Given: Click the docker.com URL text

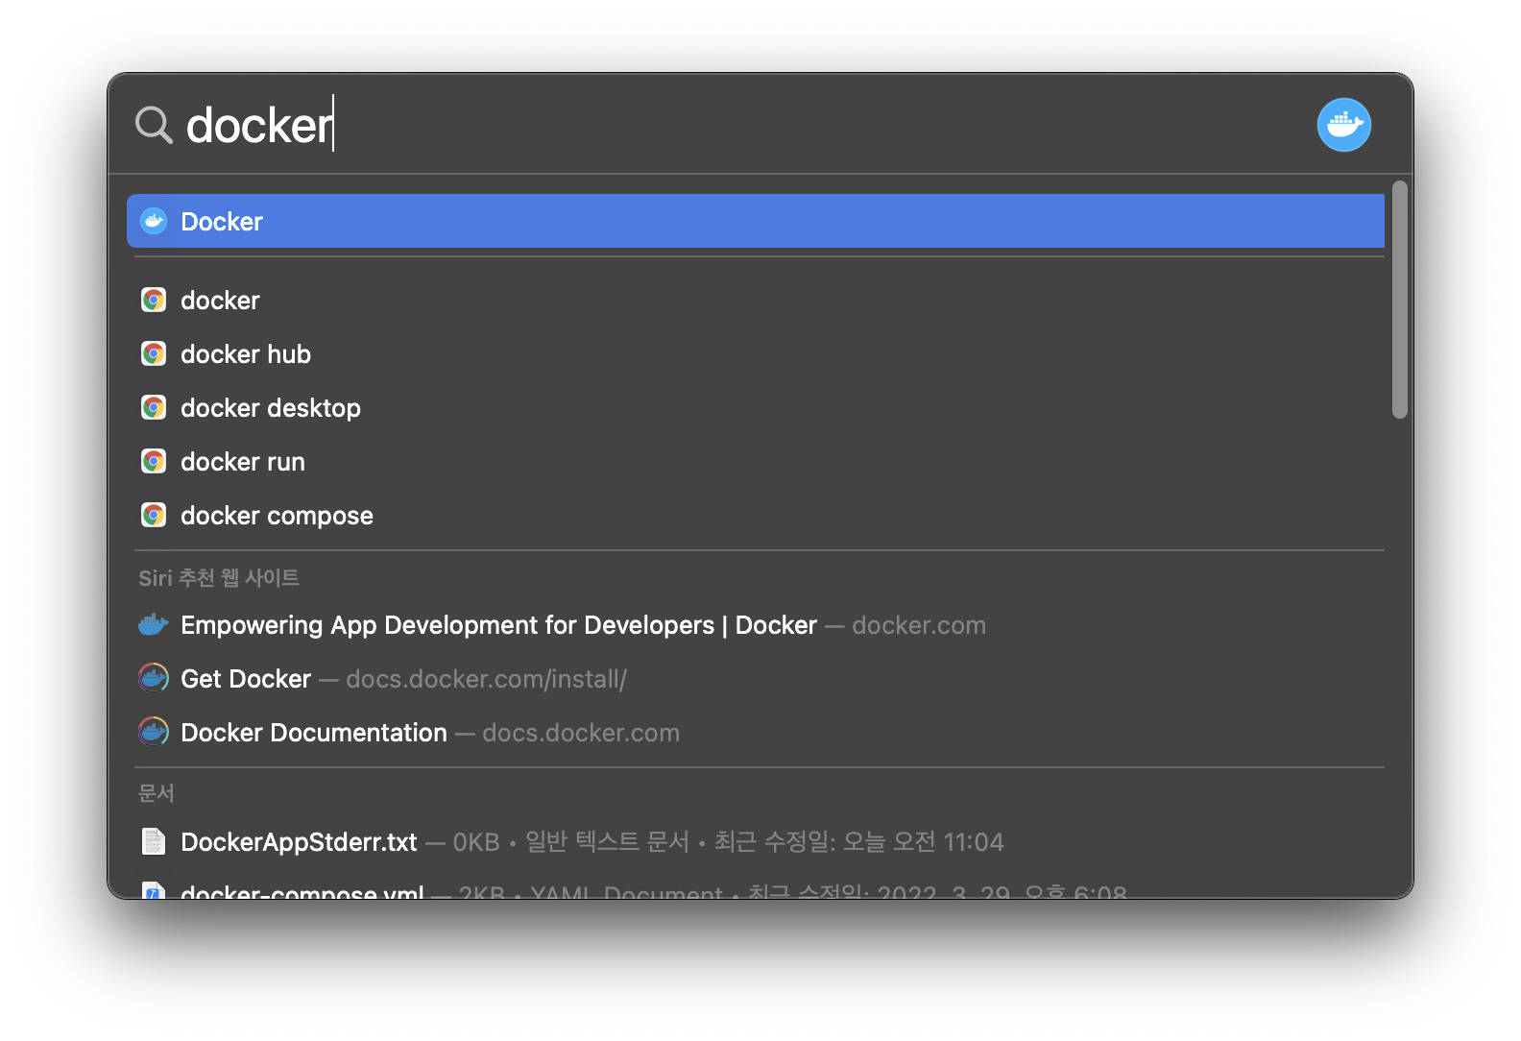Looking at the screenshot, I should pyautogui.click(x=919, y=626).
